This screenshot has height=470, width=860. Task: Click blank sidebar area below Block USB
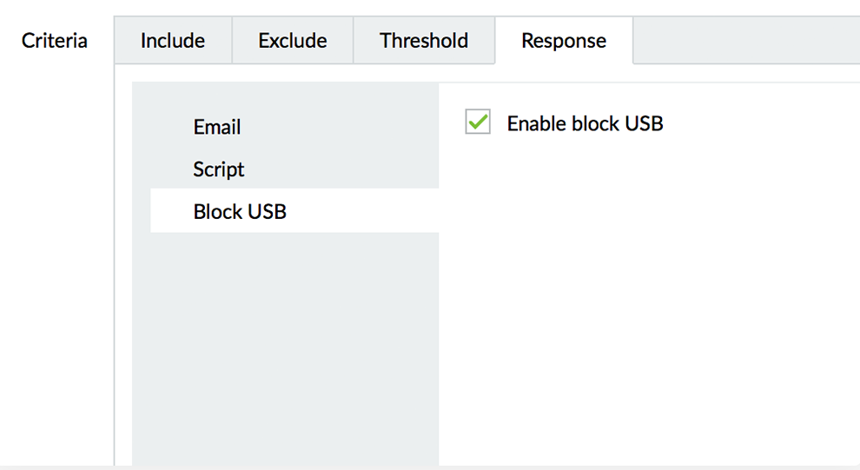coord(287,348)
